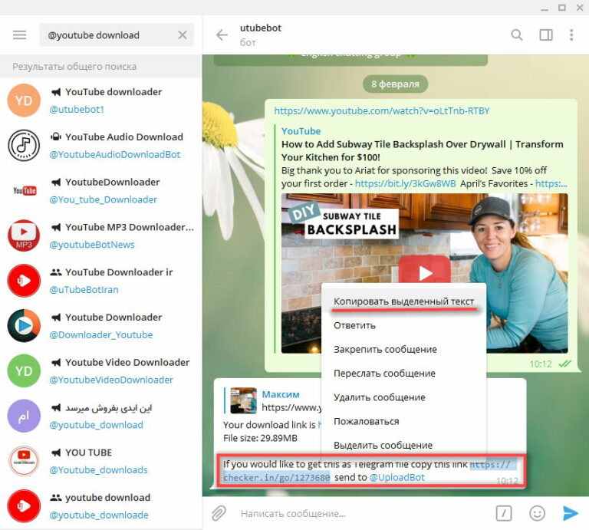The width and height of the screenshot is (589, 530).
Task: Click the message input 'Написать сообщение...'
Action: [x=293, y=513]
